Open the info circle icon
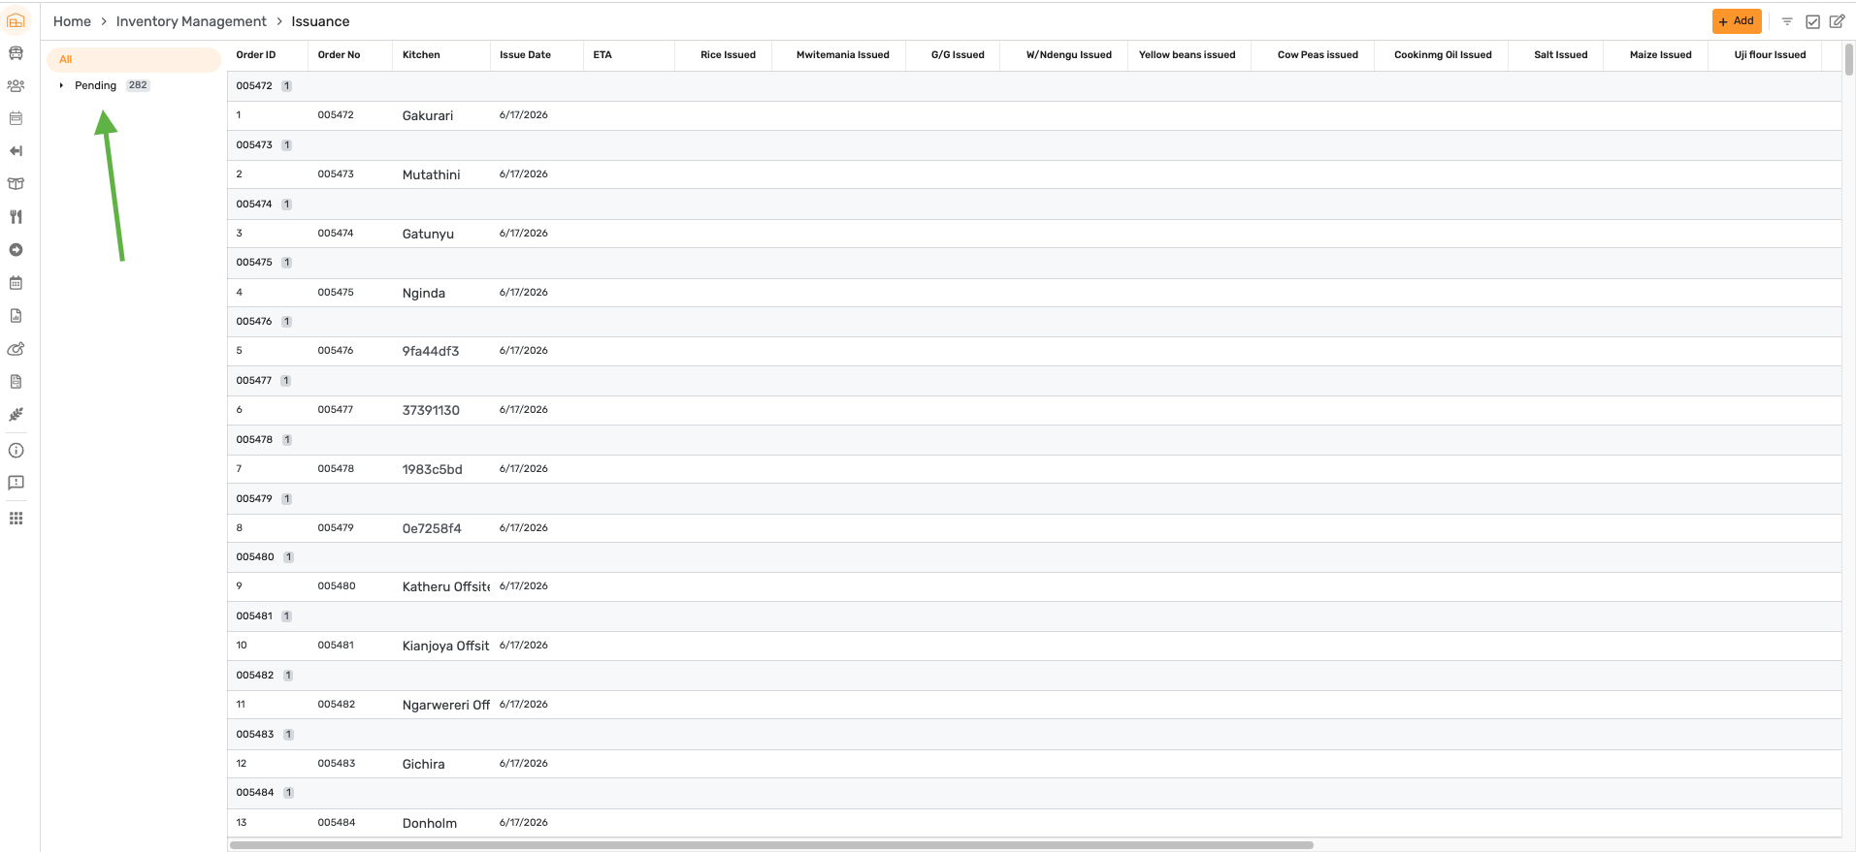The height and width of the screenshot is (852, 1856). click(x=16, y=451)
